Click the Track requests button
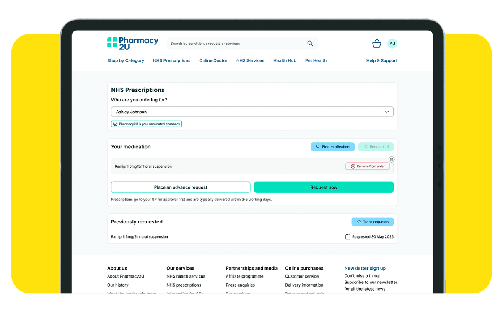 (373, 222)
